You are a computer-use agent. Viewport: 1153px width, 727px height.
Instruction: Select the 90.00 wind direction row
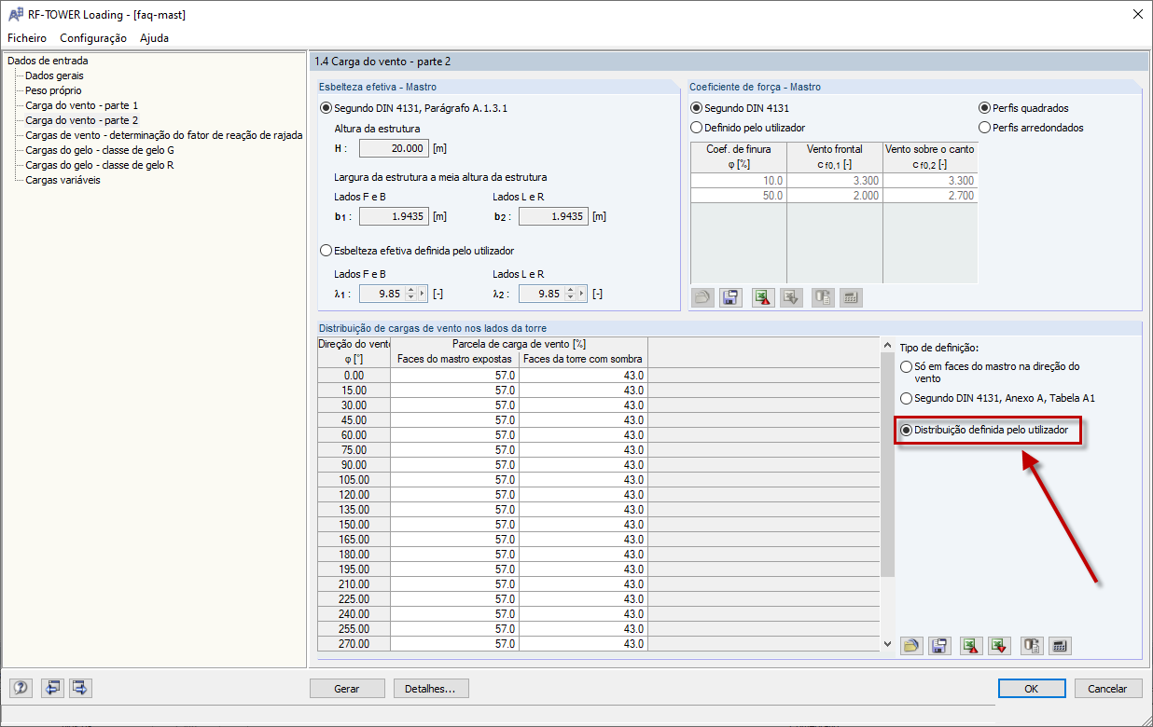[x=354, y=464]
